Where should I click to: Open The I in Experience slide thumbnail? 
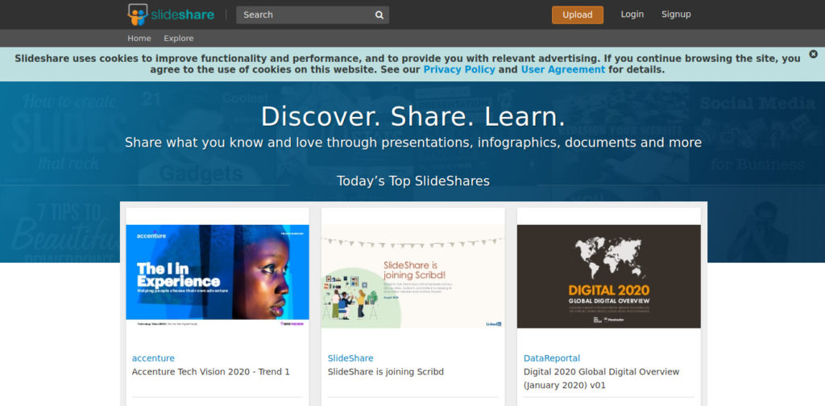(x=218, y=276)
